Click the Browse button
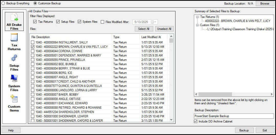Image resolution: width=276 pixels, height=135 pixels. click(265, 4)
